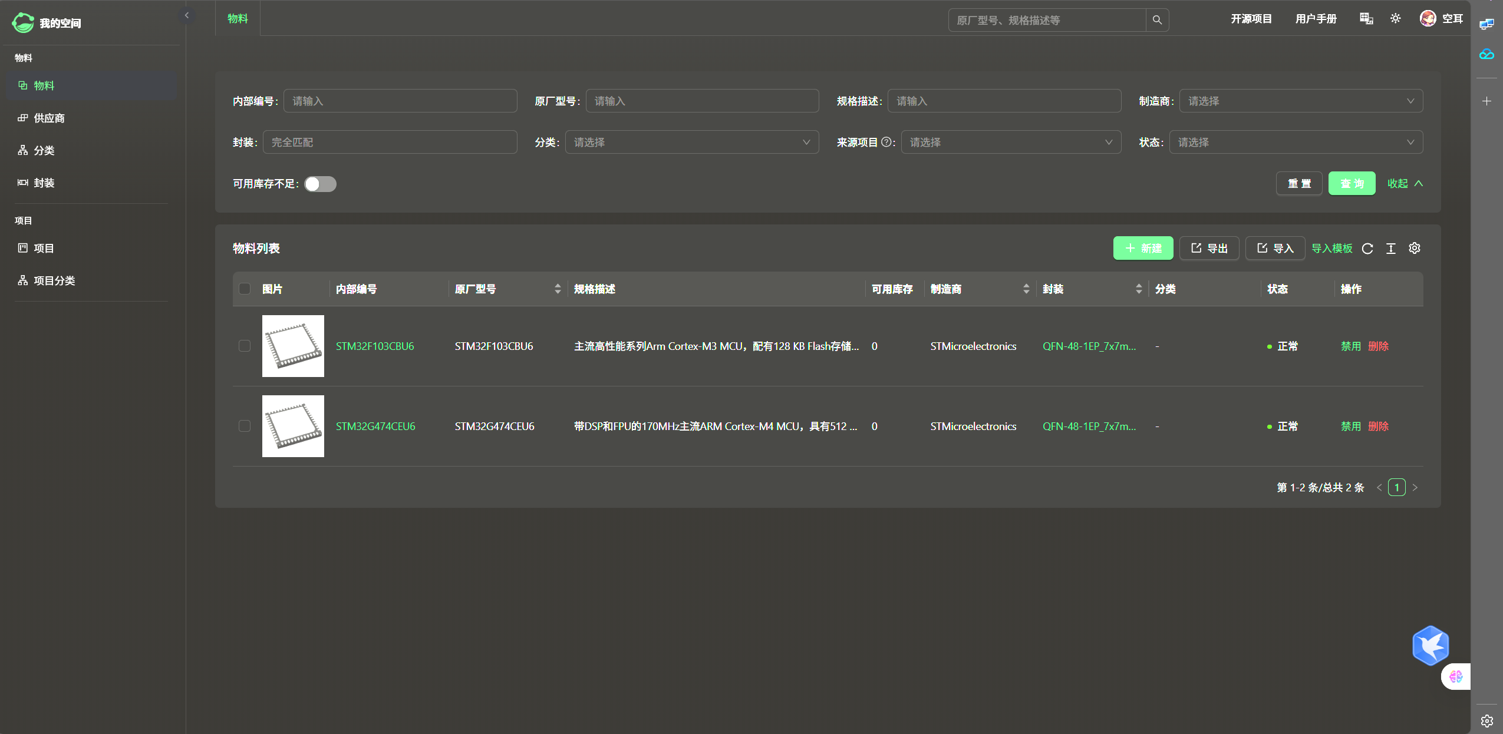Click the blue bird assistant floating icon

1431,646
